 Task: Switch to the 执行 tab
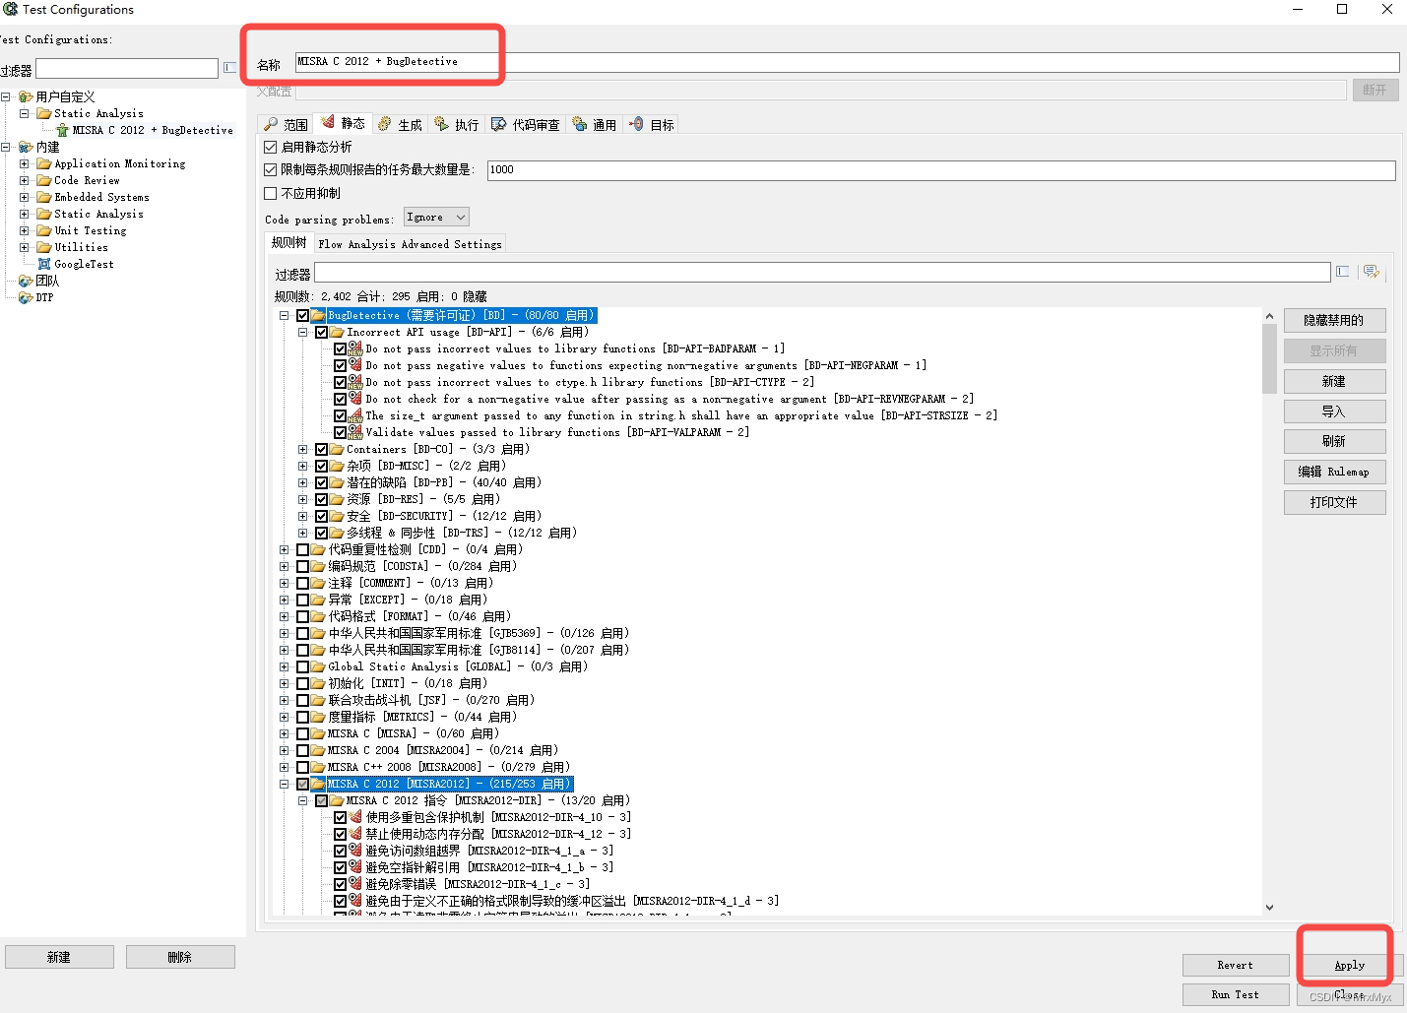tap(457, 124)
